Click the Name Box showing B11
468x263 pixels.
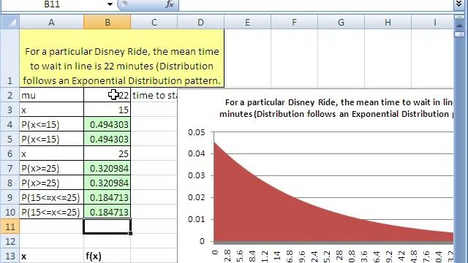pyautogui.click(x=52, y=4)
